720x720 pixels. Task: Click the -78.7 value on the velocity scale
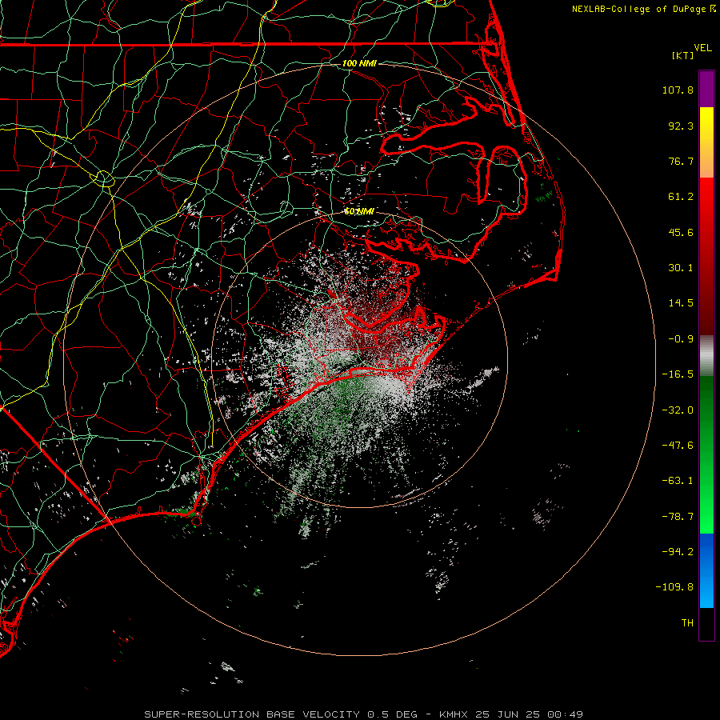678,517
